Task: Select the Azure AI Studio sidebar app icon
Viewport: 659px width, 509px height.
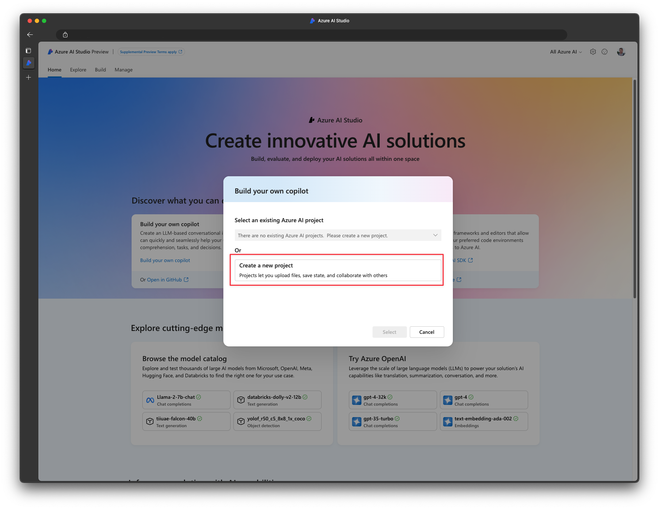Action: point(29,63)
